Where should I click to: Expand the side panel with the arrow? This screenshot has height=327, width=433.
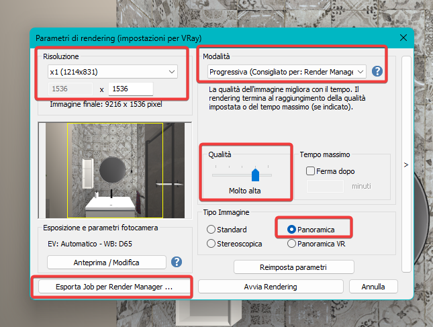coord(406,165)
